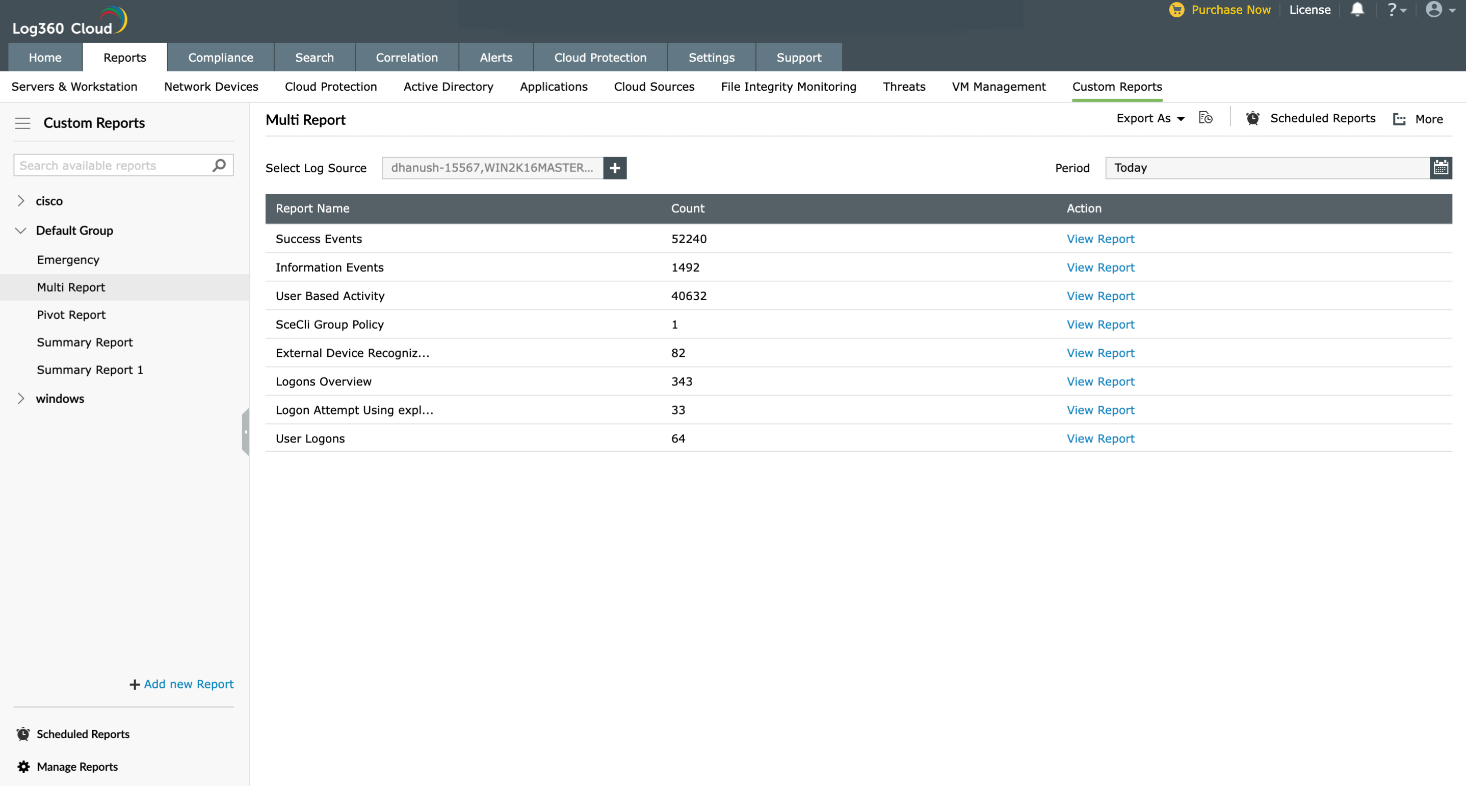Click the export history document icon
1466x786 pixels.
click(1206, 118)
